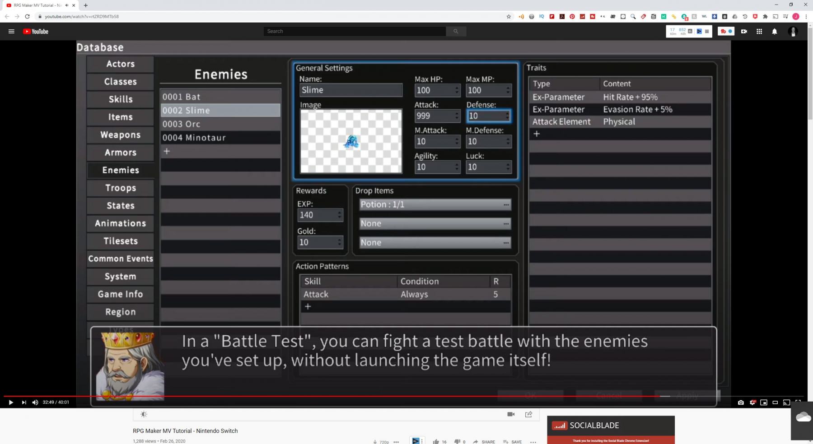813x444 pixels.
Task: Select the 0004 Minotaur enemy
Action: click(x=220, y=138)
